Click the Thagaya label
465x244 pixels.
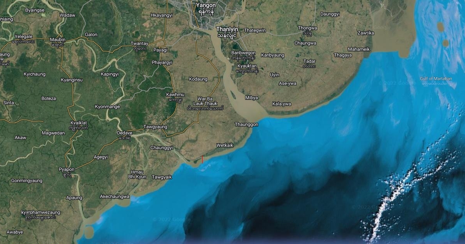point(343,55)
